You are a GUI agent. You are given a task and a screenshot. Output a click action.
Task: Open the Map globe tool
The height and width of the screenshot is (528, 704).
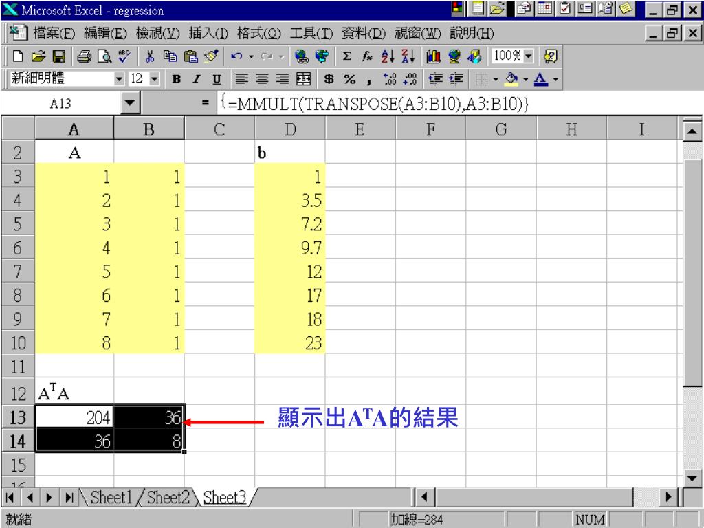[454, 56]
